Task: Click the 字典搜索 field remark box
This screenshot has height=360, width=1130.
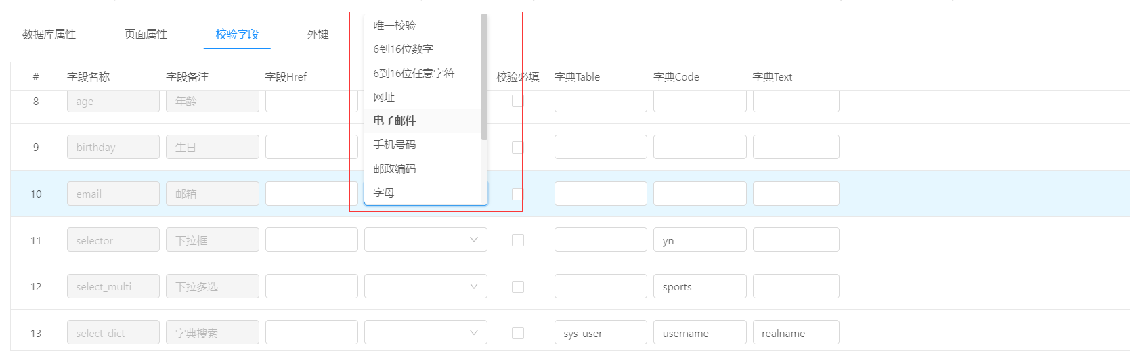Action: [x=213, y=332]
